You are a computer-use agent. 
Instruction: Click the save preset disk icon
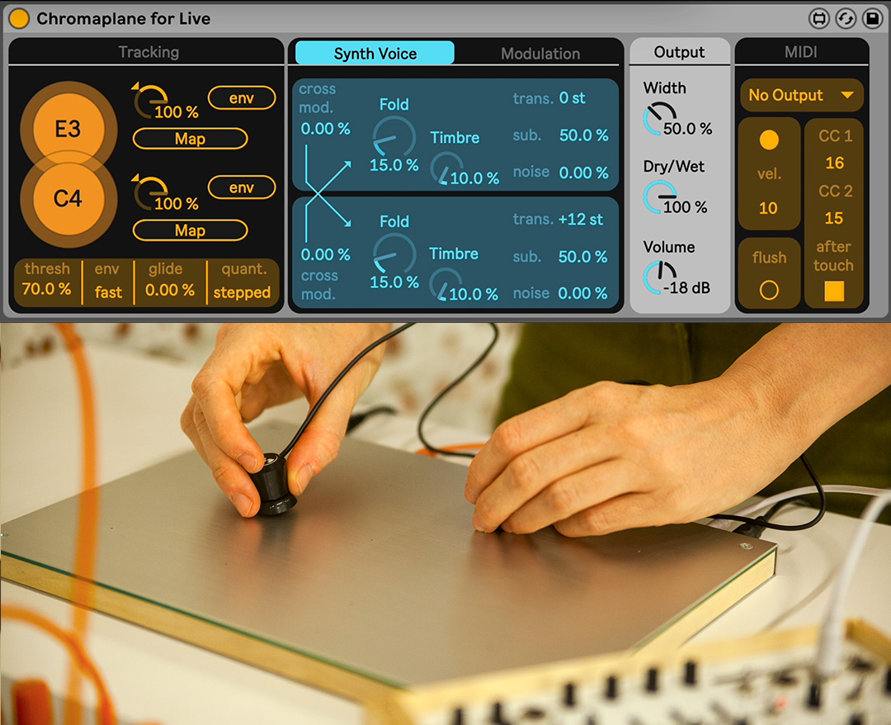[871, 18]
